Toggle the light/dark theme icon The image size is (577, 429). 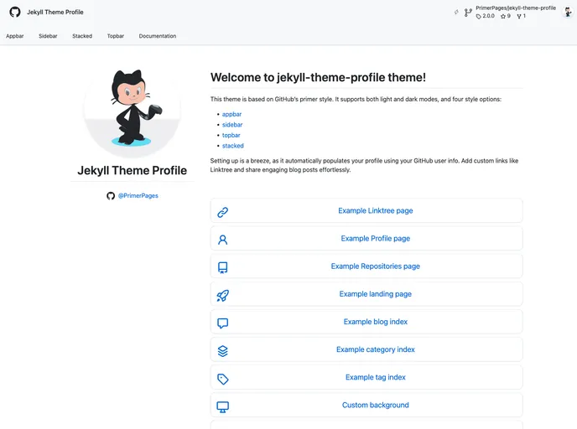click(x=456, y=12)
